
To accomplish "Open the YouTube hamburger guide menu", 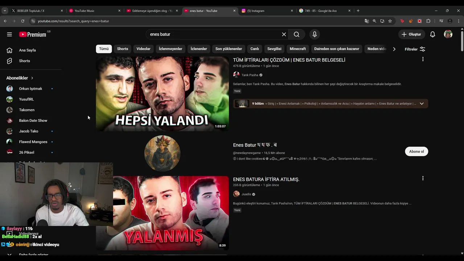I will pyautogui.click(x=9, y=34).
